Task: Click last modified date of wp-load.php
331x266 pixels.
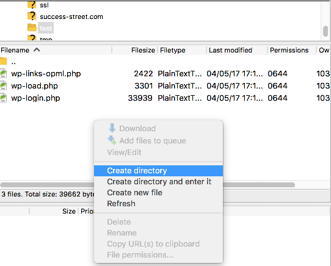Action: (235, 86)
